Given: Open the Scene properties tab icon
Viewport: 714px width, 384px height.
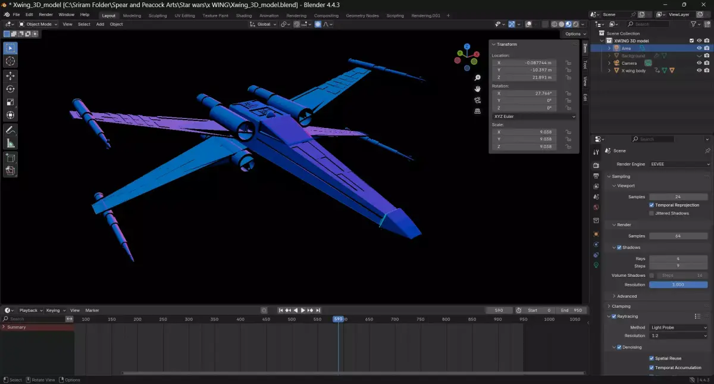Looking at the screenshot, I should click(596, 196).
